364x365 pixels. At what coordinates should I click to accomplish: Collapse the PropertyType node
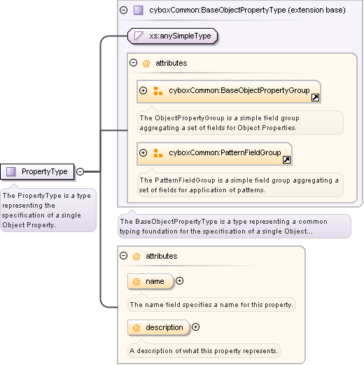(x=80, y=172)
